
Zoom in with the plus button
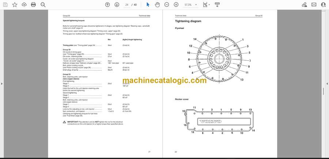coord(176,5)
